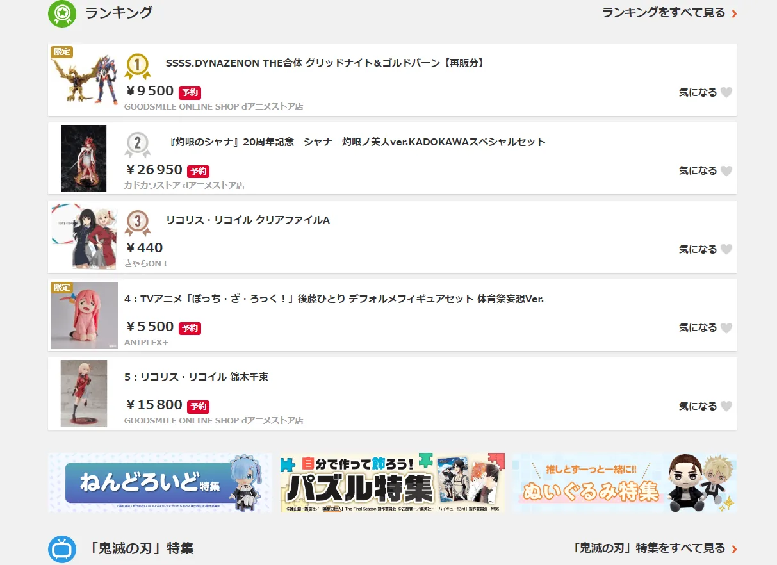The image size is (777, 565).
Task: Click ランキング section heading
Action: (119, 13)
